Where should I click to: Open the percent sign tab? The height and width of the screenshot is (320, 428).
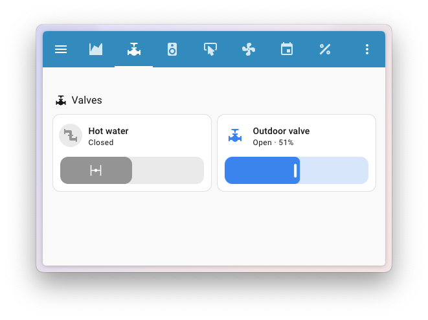[x=325, y=49]
